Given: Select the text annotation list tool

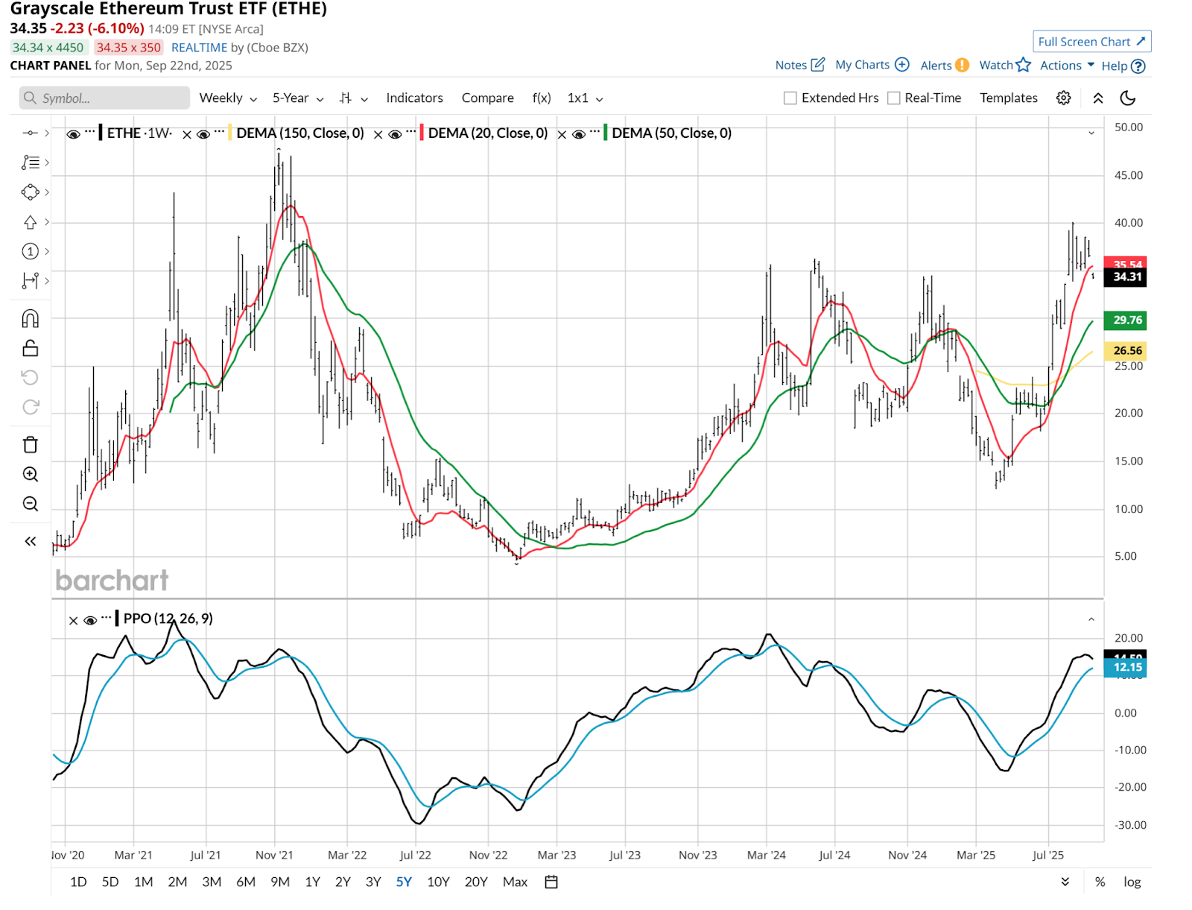Looking at the screenshot, I should [30, 162].
